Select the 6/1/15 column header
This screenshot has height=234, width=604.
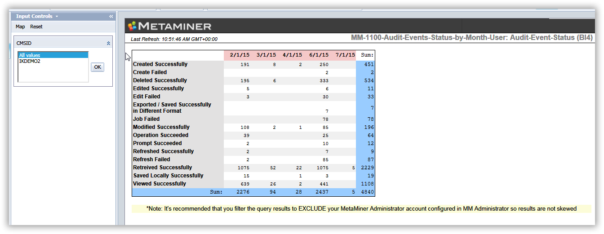click(319, 55)
